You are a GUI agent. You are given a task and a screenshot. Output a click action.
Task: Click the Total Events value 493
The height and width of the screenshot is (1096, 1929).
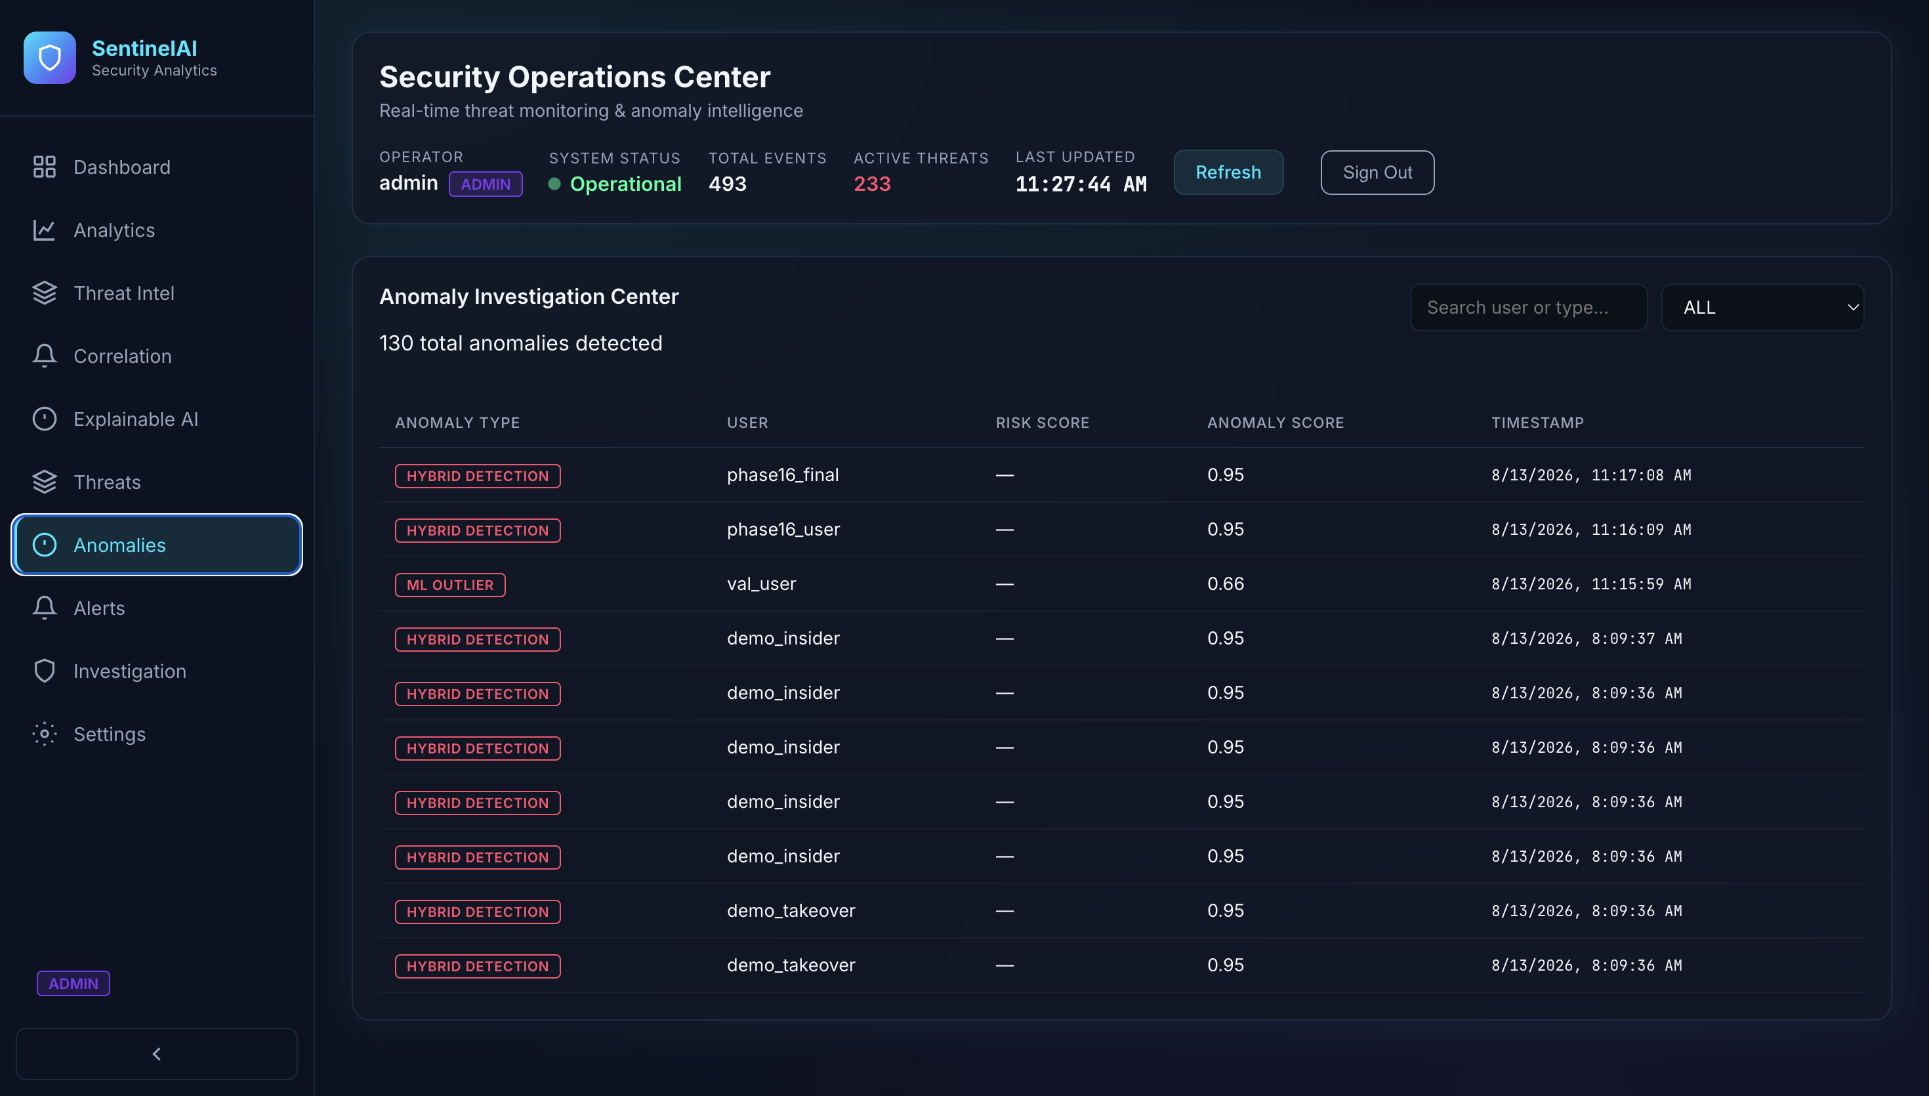pyautogui.click(x=728, y=184)
